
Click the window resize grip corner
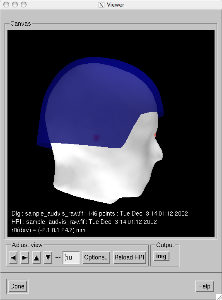tap(219, 297)
